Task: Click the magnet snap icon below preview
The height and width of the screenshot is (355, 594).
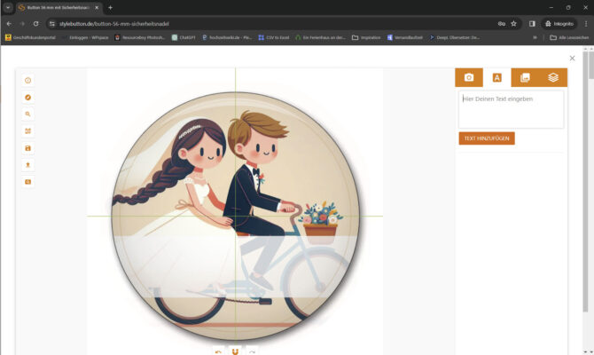Action: [235, 351]
